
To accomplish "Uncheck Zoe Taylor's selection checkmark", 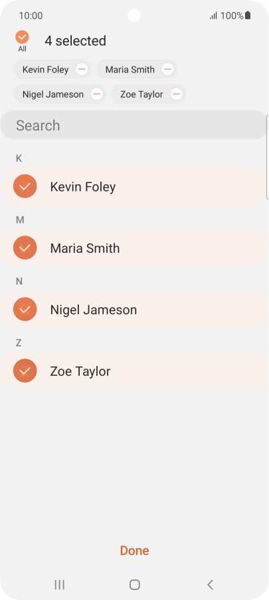I will (x=25, y=371).
